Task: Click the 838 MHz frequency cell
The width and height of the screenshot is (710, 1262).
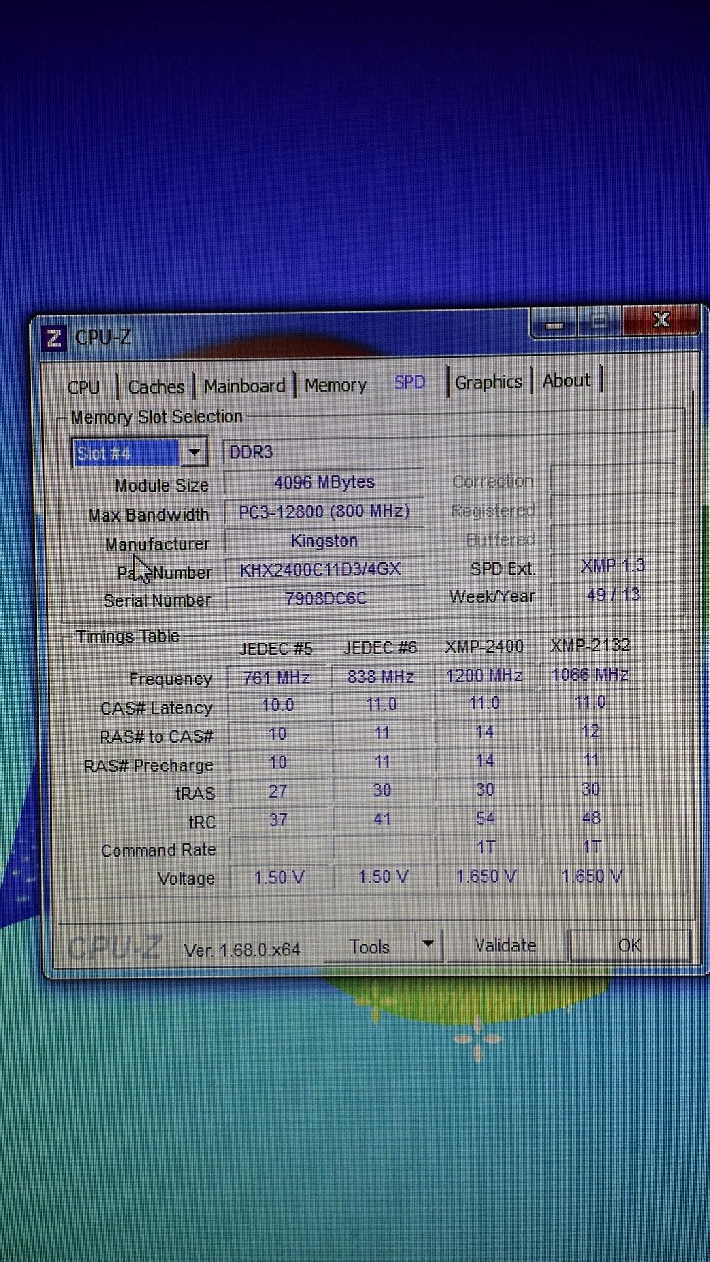Action: (x=381, y=677)
